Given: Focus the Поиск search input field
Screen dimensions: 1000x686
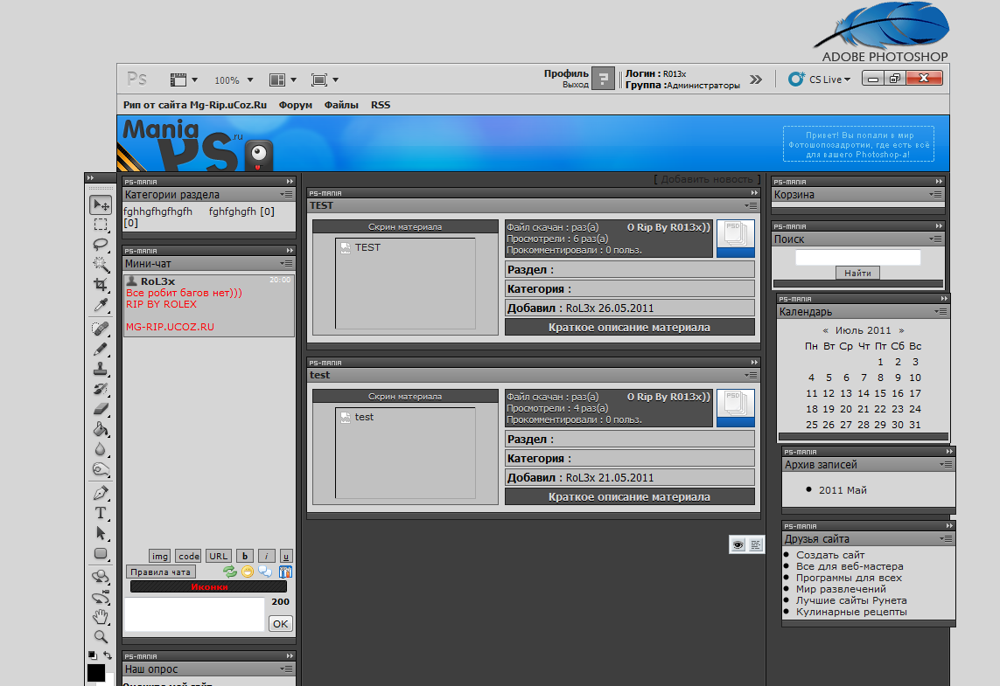Looking at the screenshot, I should click(x=857, y=257).
